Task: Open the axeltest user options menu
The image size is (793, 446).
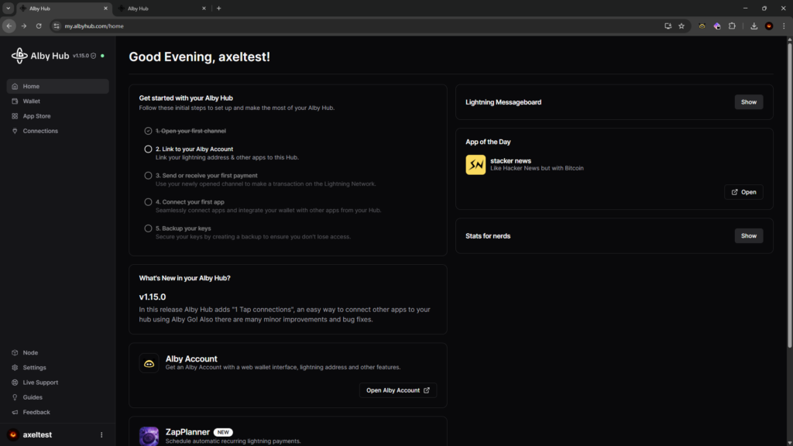Action: (101, 434)
